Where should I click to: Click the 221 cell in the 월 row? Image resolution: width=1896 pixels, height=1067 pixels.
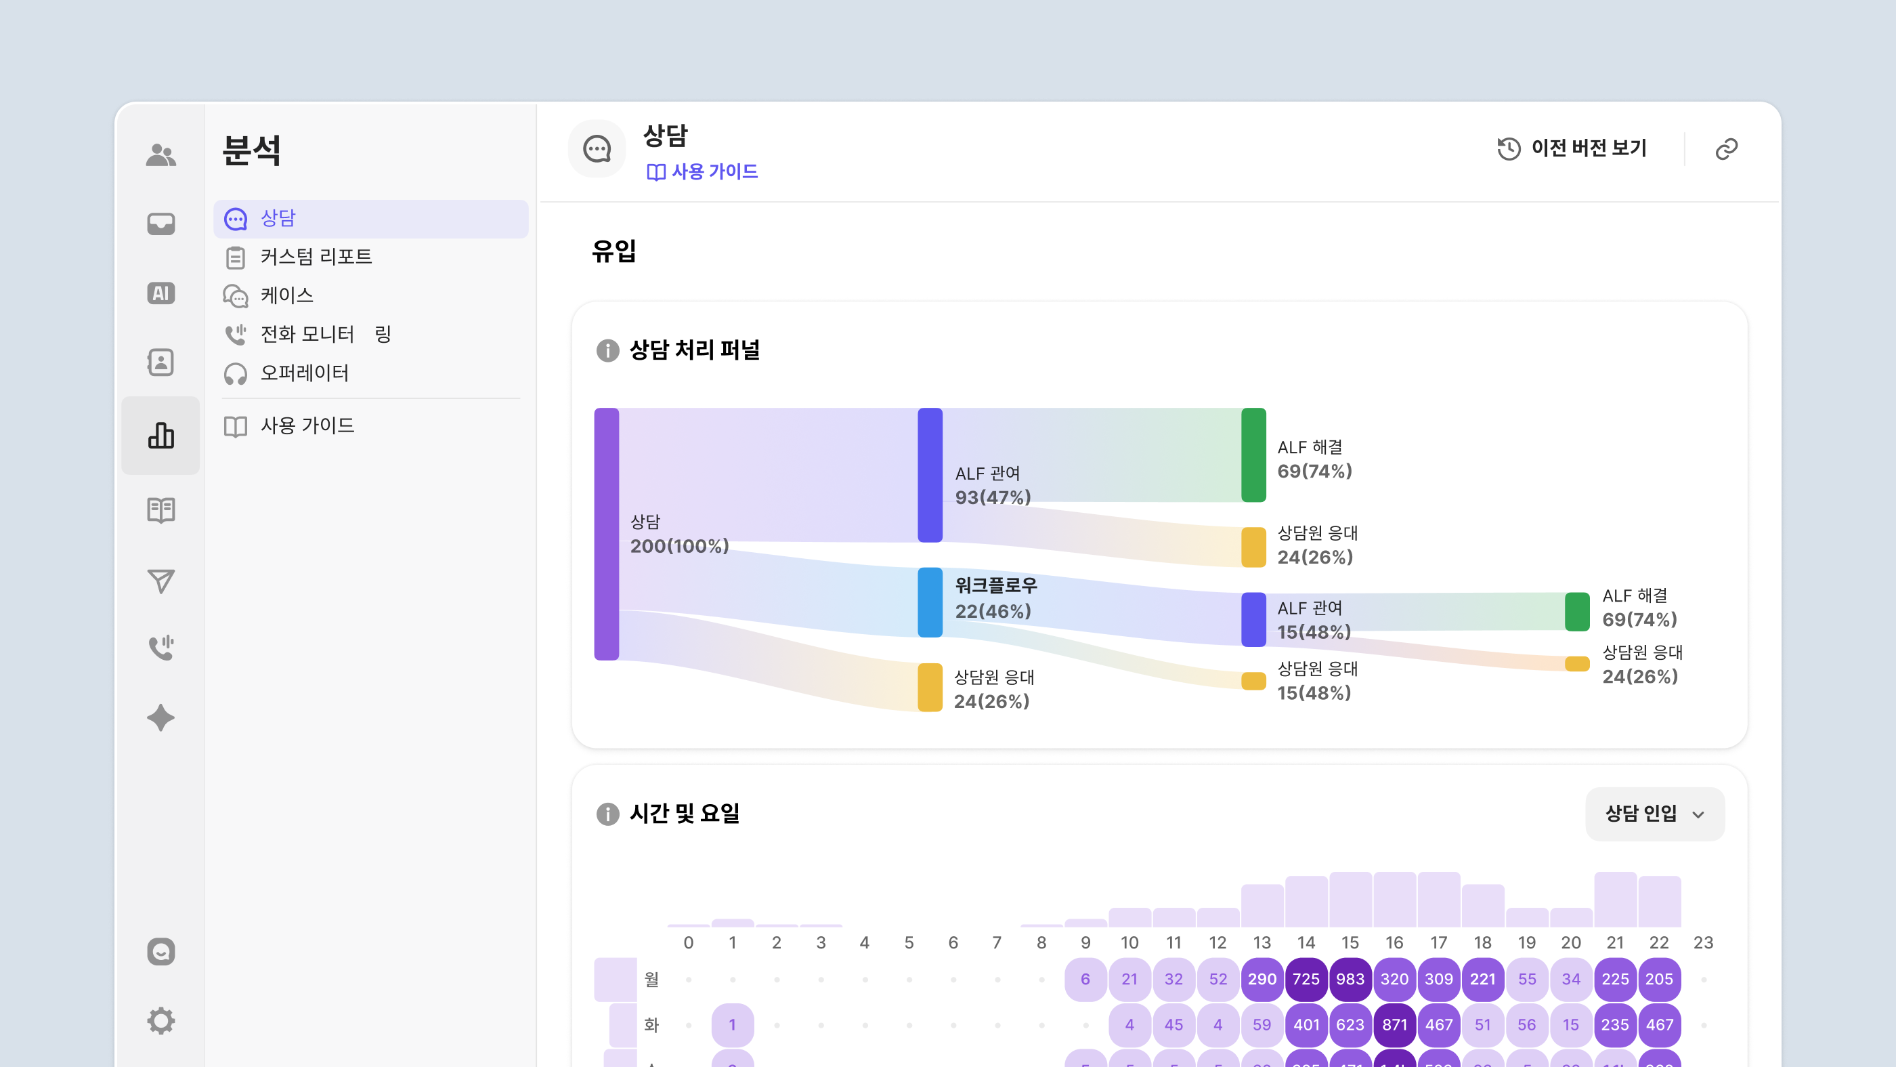click(1483, 980)
